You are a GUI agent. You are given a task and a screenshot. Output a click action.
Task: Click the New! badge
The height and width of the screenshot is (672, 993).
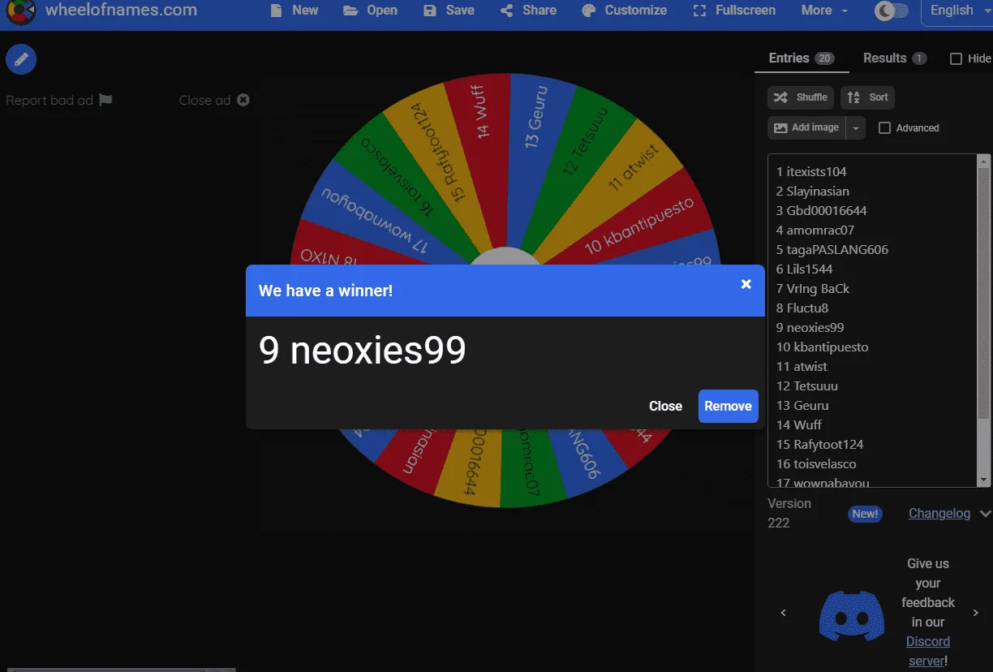click(865, 514)
